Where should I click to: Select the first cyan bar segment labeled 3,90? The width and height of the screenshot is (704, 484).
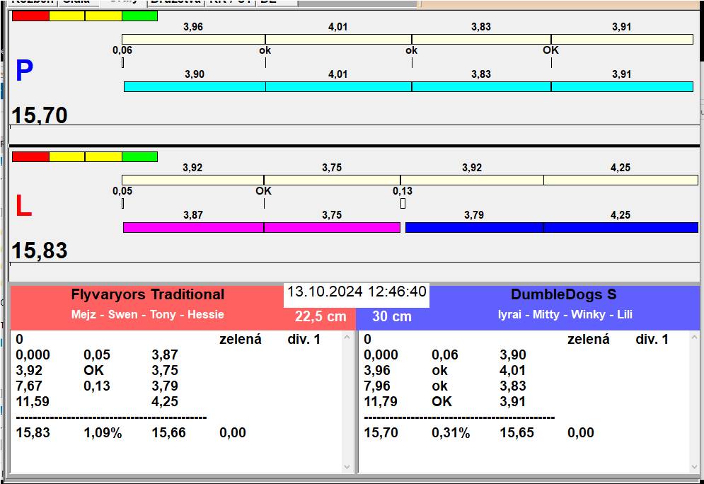[195, 86]
